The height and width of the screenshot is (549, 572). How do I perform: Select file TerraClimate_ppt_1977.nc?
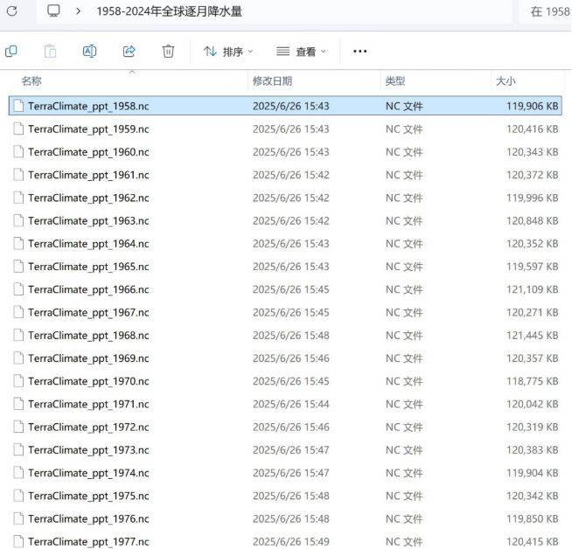[x=285, y=541]
